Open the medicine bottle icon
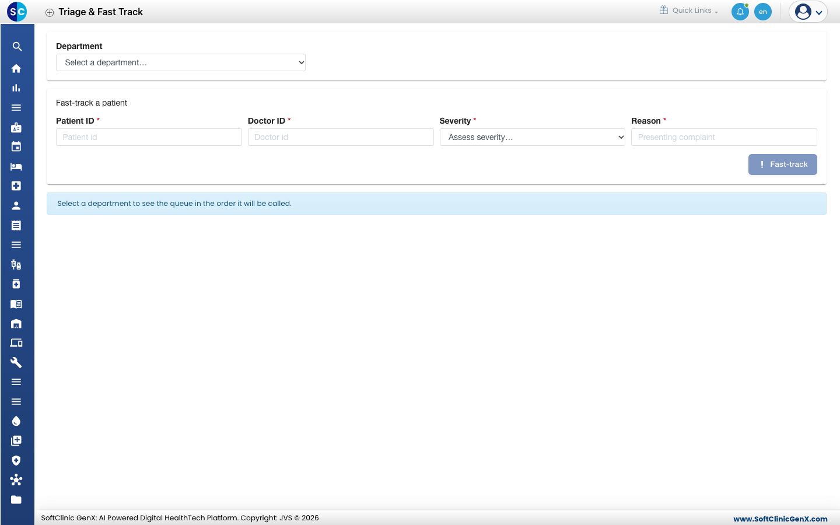 [16, 284]
